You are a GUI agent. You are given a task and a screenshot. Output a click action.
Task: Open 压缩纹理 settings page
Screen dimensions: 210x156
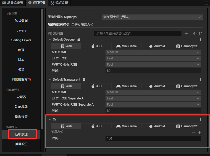pos(21,134)
